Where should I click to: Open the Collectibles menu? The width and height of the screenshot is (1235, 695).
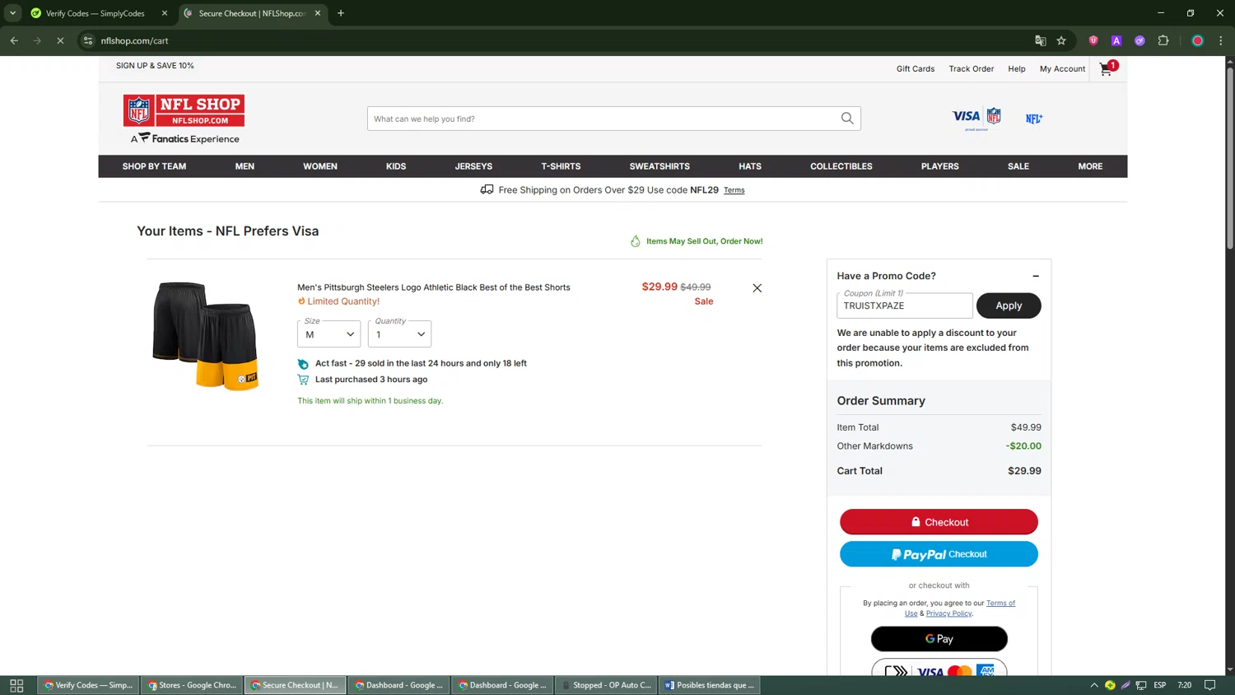841,166
